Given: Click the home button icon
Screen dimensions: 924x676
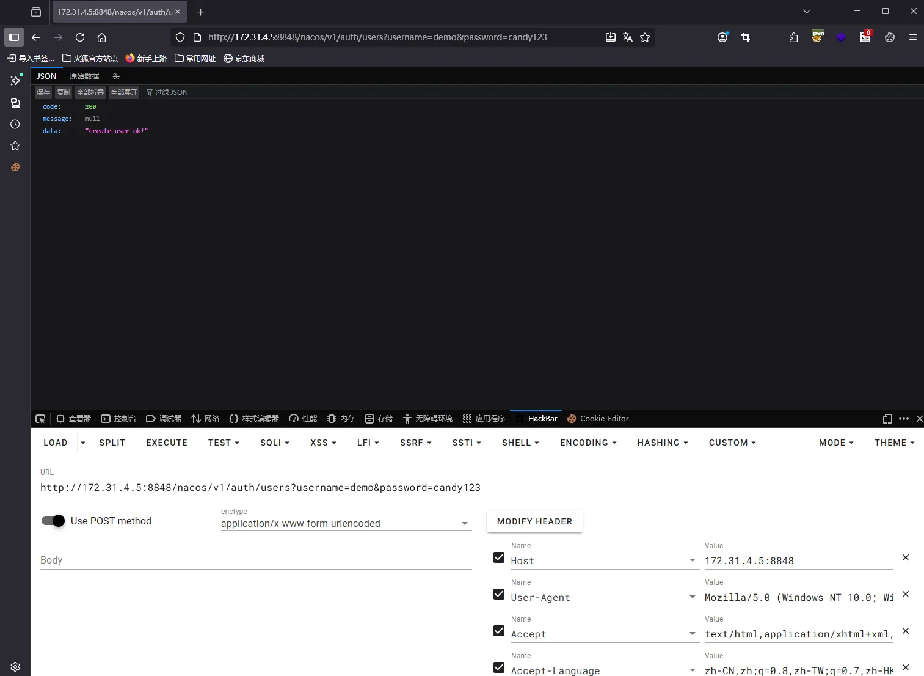Looking at the screenshot, I should [x=102, y=37].
